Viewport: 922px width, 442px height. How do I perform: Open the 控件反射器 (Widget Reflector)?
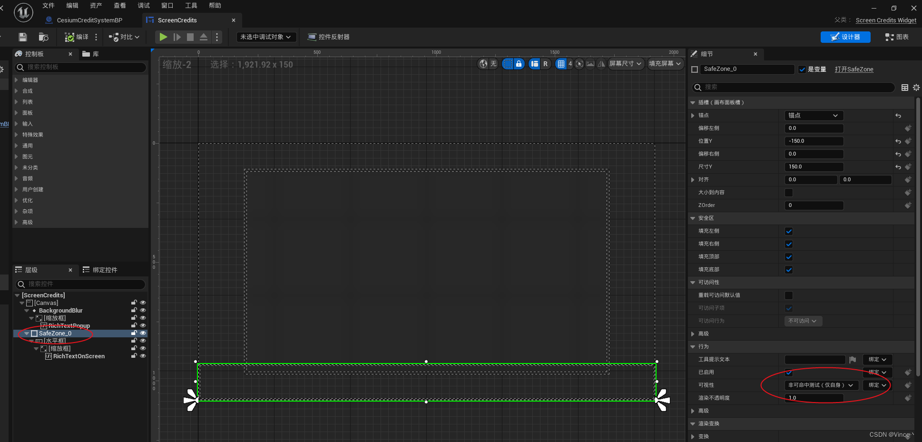click(x=328, y=37)
